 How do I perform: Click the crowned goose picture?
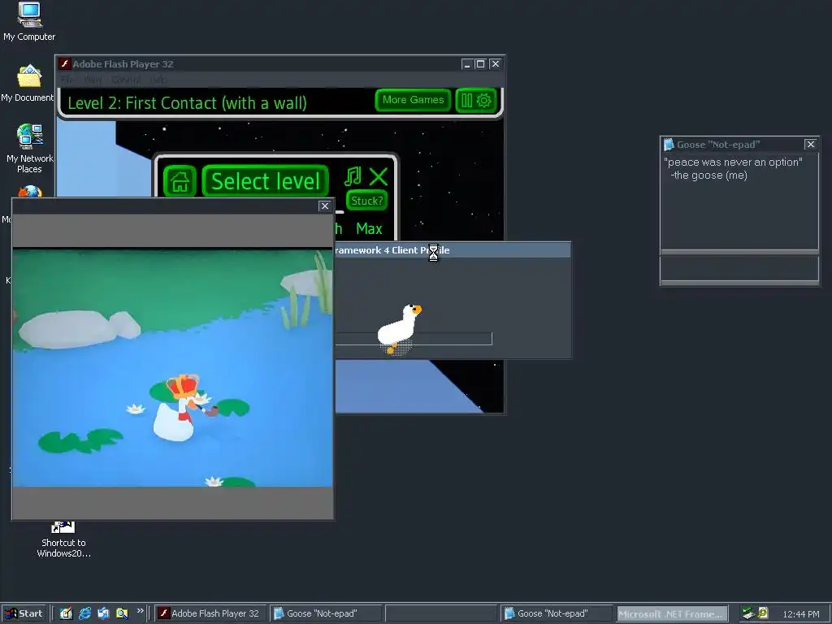click(172, 368)
